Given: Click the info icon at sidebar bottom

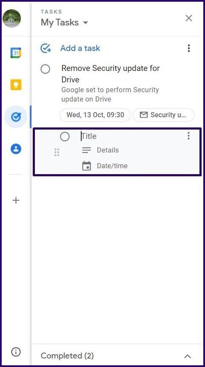Looking at the screenshot, I should (x=16, y=352).
